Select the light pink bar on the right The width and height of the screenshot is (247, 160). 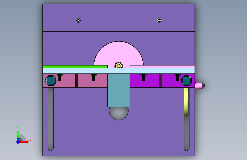162,67
